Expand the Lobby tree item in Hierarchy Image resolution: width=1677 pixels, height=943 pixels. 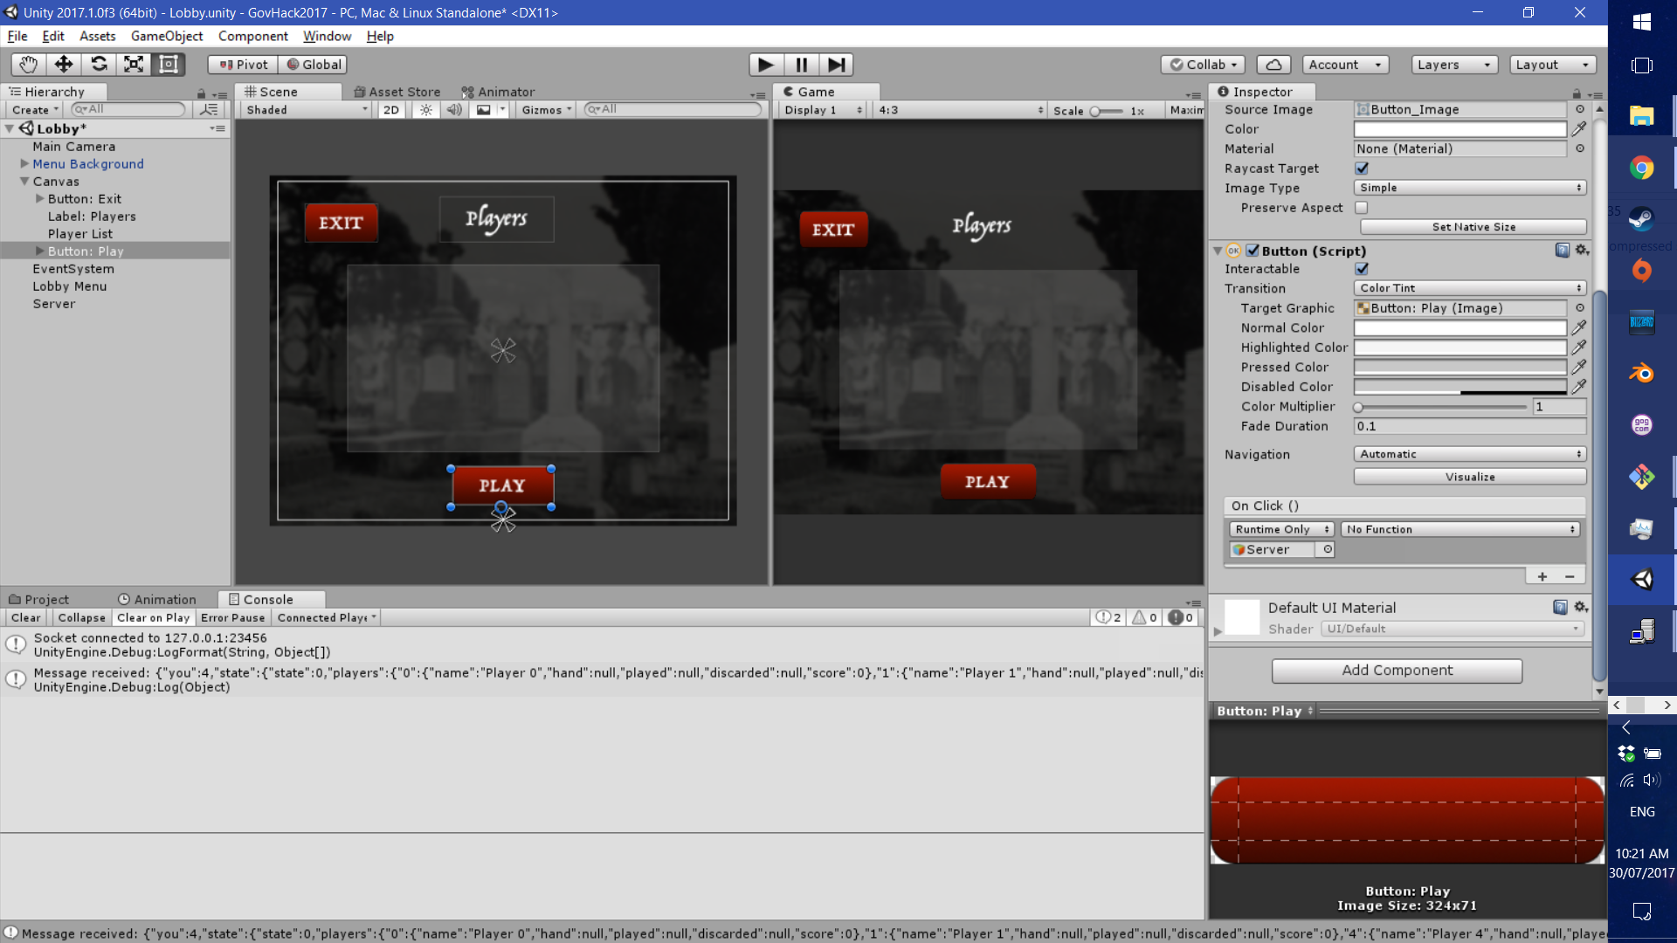[10, 127]
